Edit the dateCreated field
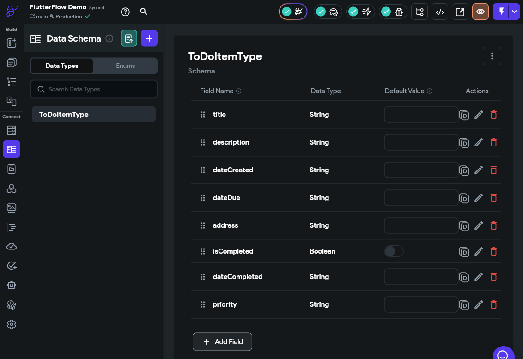 pos(479,170)
